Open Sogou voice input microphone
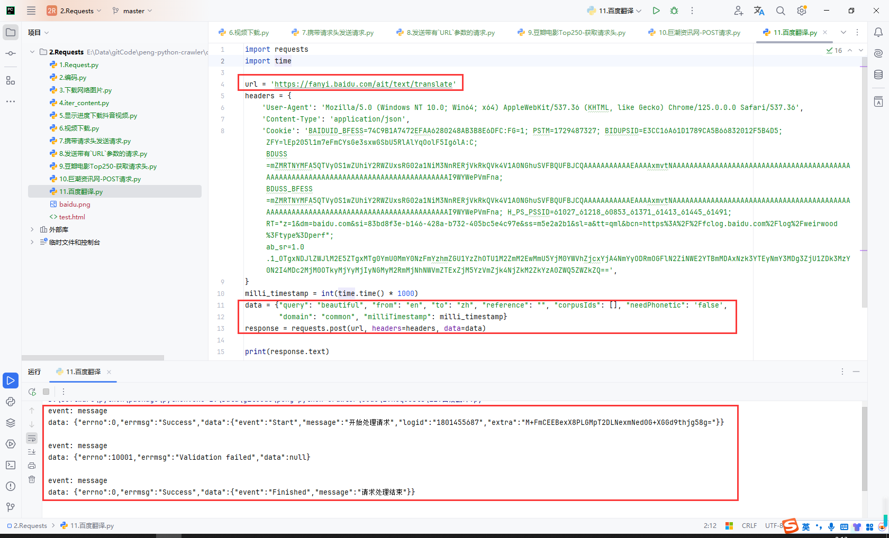Viewport: 889px width, 538px height. coord(831,526)
